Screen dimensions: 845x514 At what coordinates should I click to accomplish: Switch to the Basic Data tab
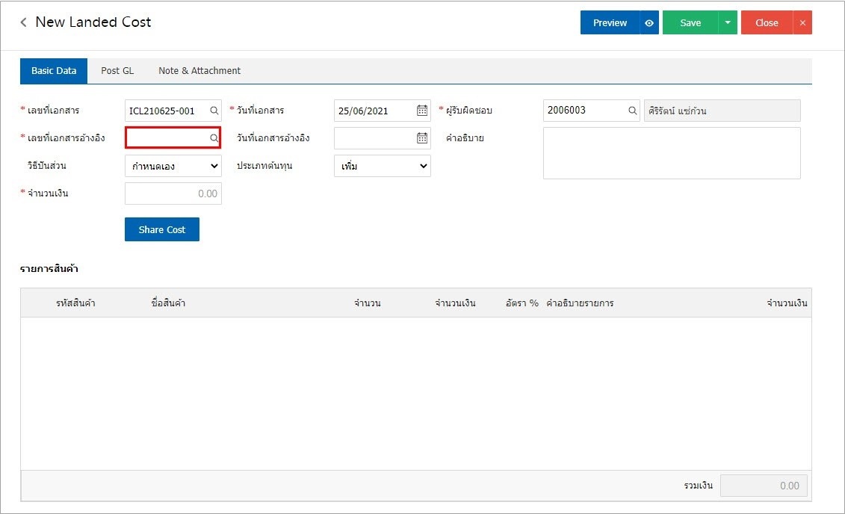(x=54, y=70)
